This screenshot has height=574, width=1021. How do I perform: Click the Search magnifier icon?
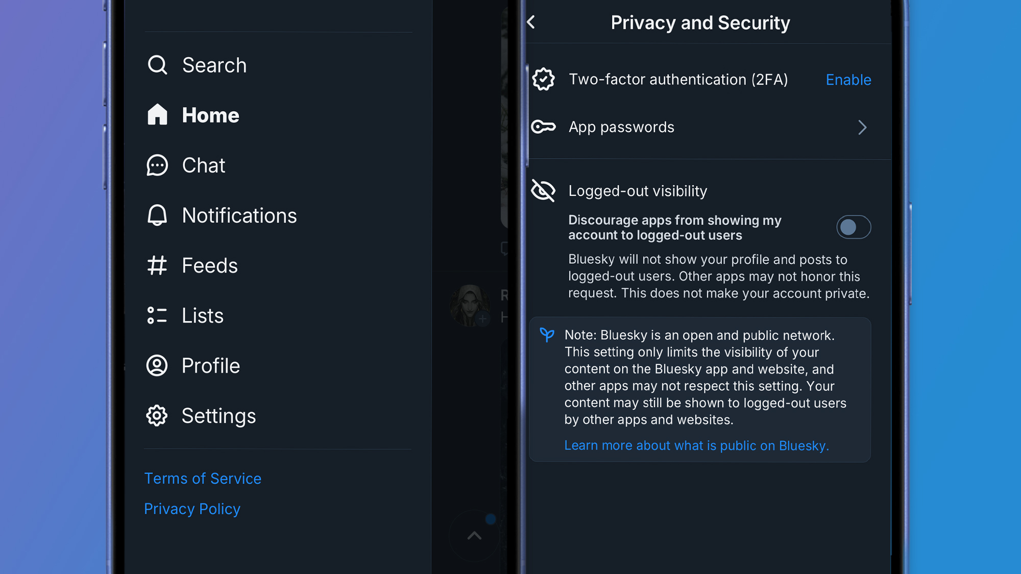(157, 65)
